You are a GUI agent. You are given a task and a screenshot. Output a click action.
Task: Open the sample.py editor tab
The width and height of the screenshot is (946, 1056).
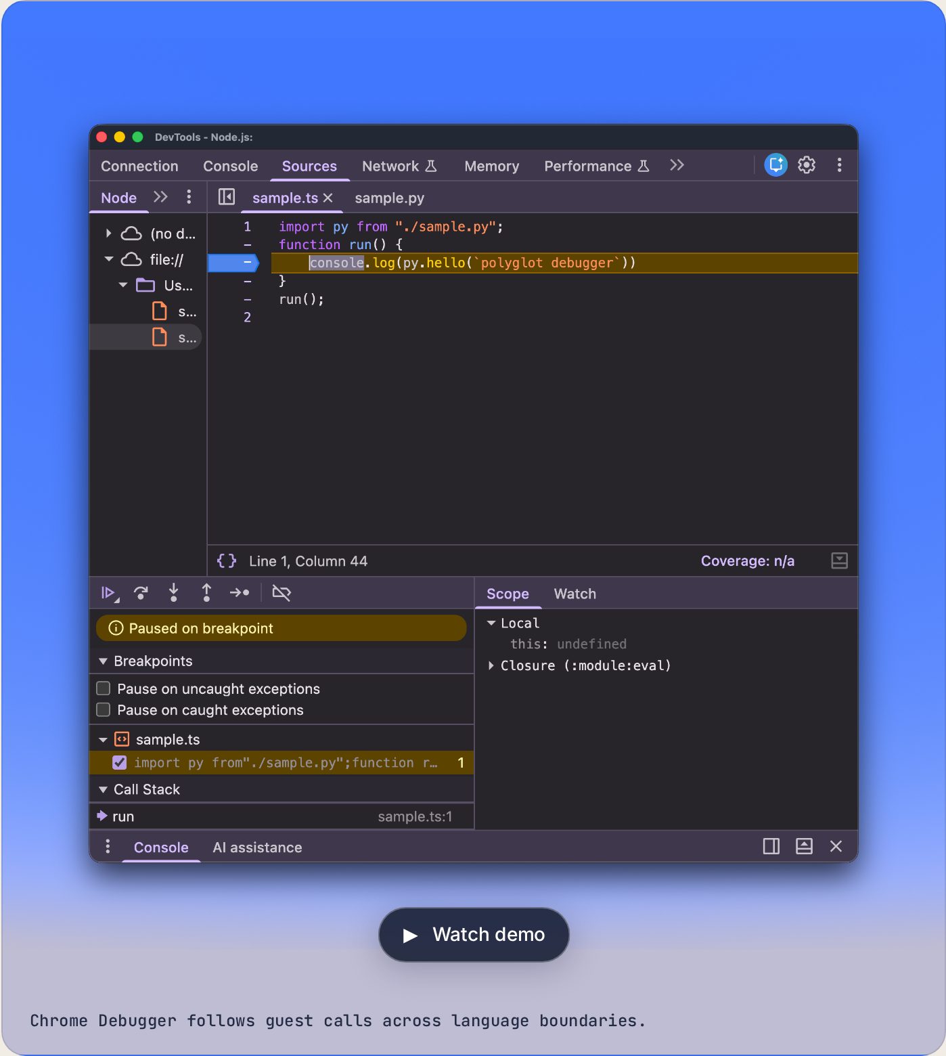(390, 198)
